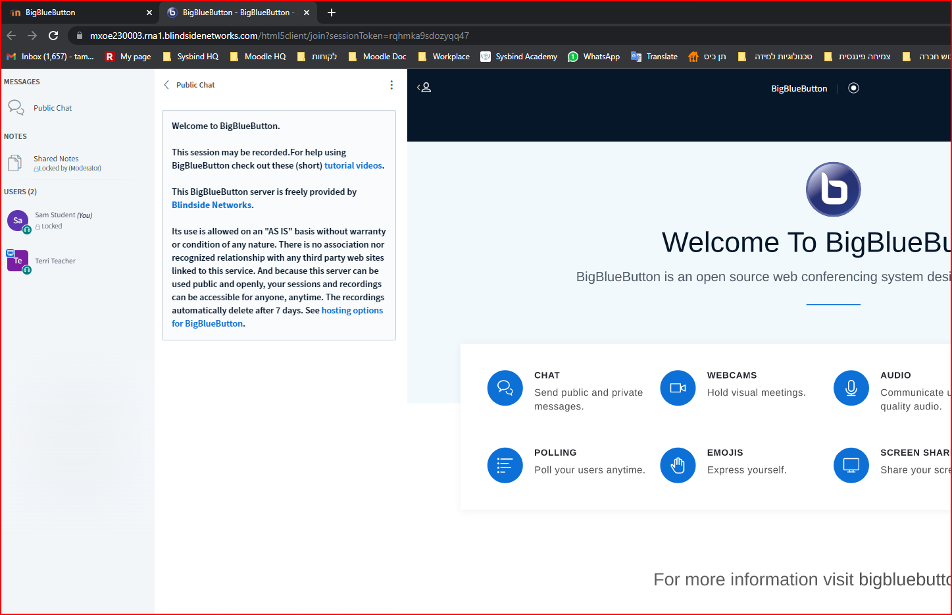Viewport: 952px width, 615px height.
Task: Open טכנולוגיות למידה bookmark folder
Action: point(775,57)
